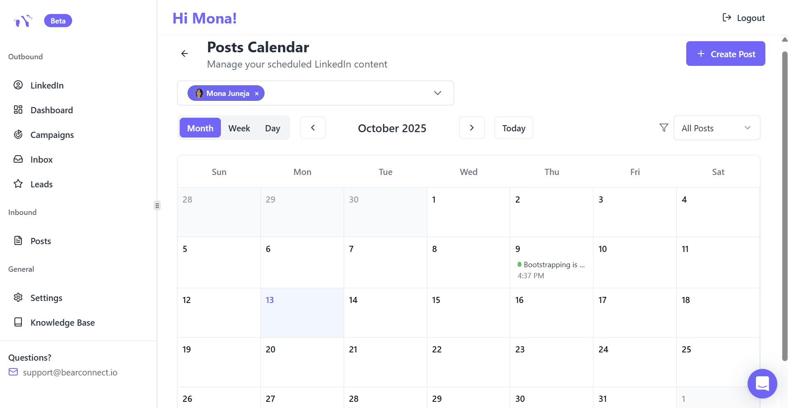Open Campaigns using its sidebar icon
Screen dimensions: 788x408
tap(18, 135)
